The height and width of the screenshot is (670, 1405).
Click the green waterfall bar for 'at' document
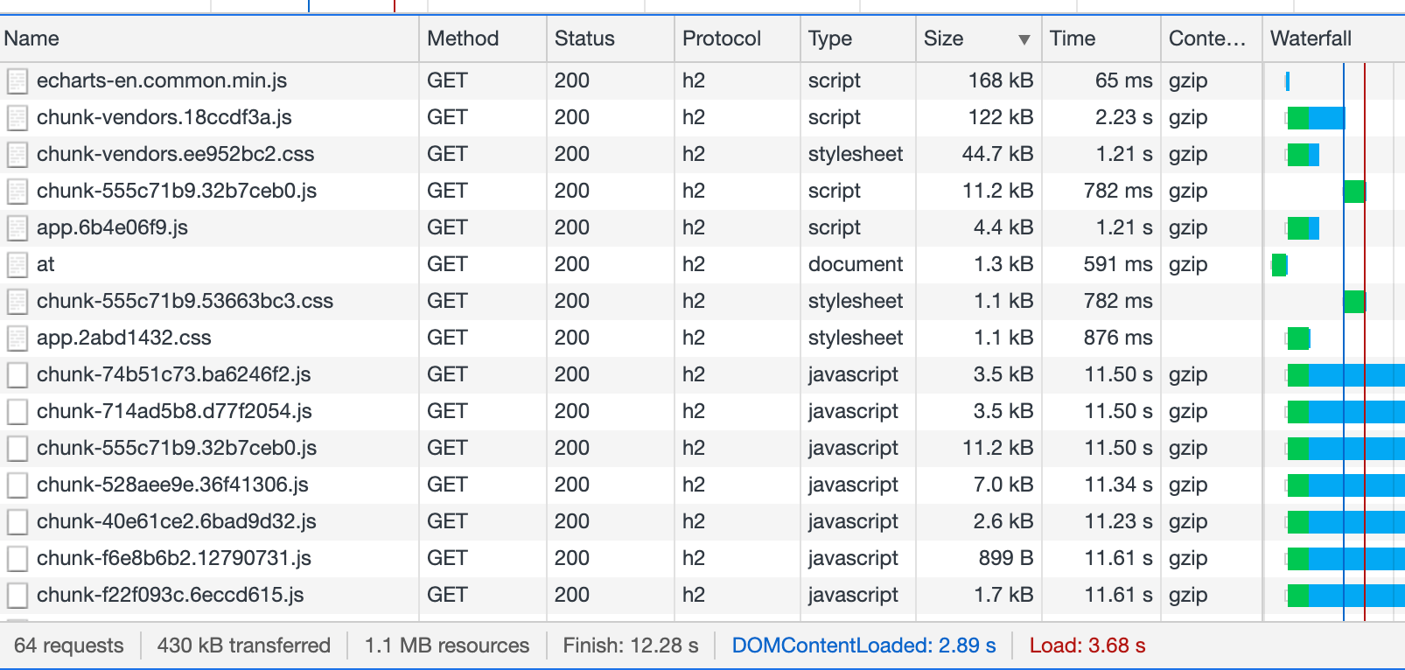(x=1279, y=265)
